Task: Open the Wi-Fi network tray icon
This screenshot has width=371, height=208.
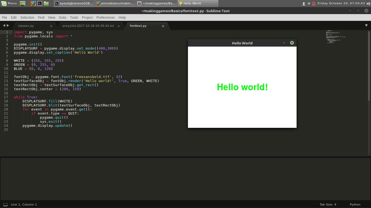Action: click(x=309, y=4)
